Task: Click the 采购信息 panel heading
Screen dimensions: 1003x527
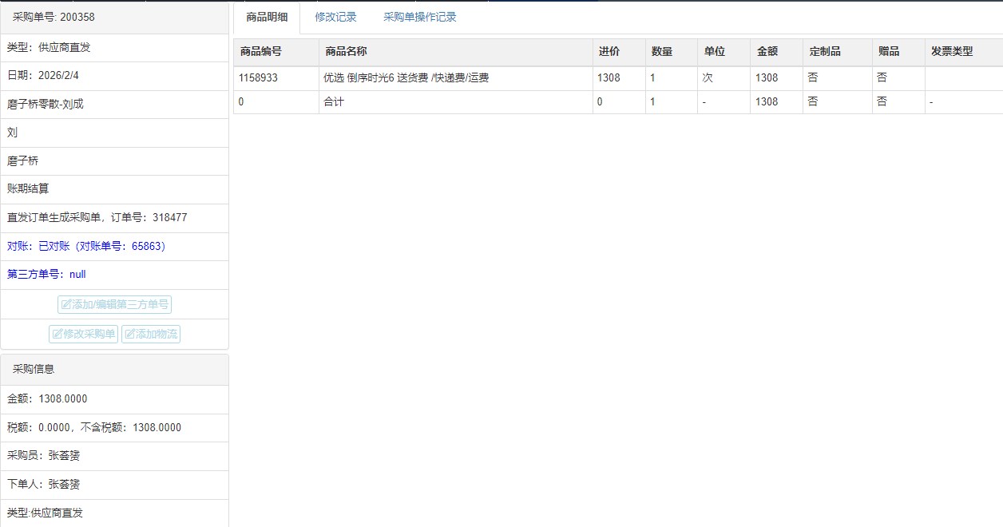Action: (34, 370)
